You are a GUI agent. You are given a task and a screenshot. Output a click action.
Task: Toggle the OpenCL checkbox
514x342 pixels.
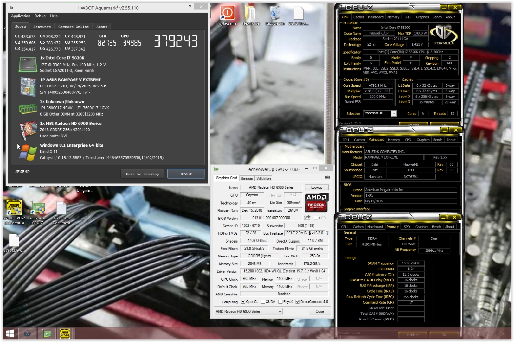pyautogui.click(x=243, y=302)
